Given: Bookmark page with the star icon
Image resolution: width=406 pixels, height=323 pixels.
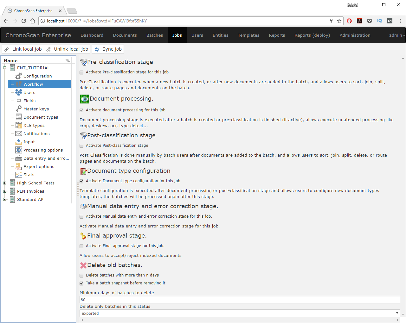Looking at the screenshot, I should point(339,21).
